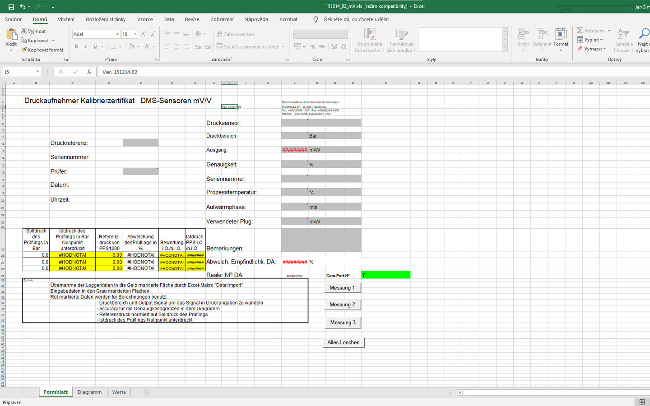Expand the cell styles gallery

[505, 48]
